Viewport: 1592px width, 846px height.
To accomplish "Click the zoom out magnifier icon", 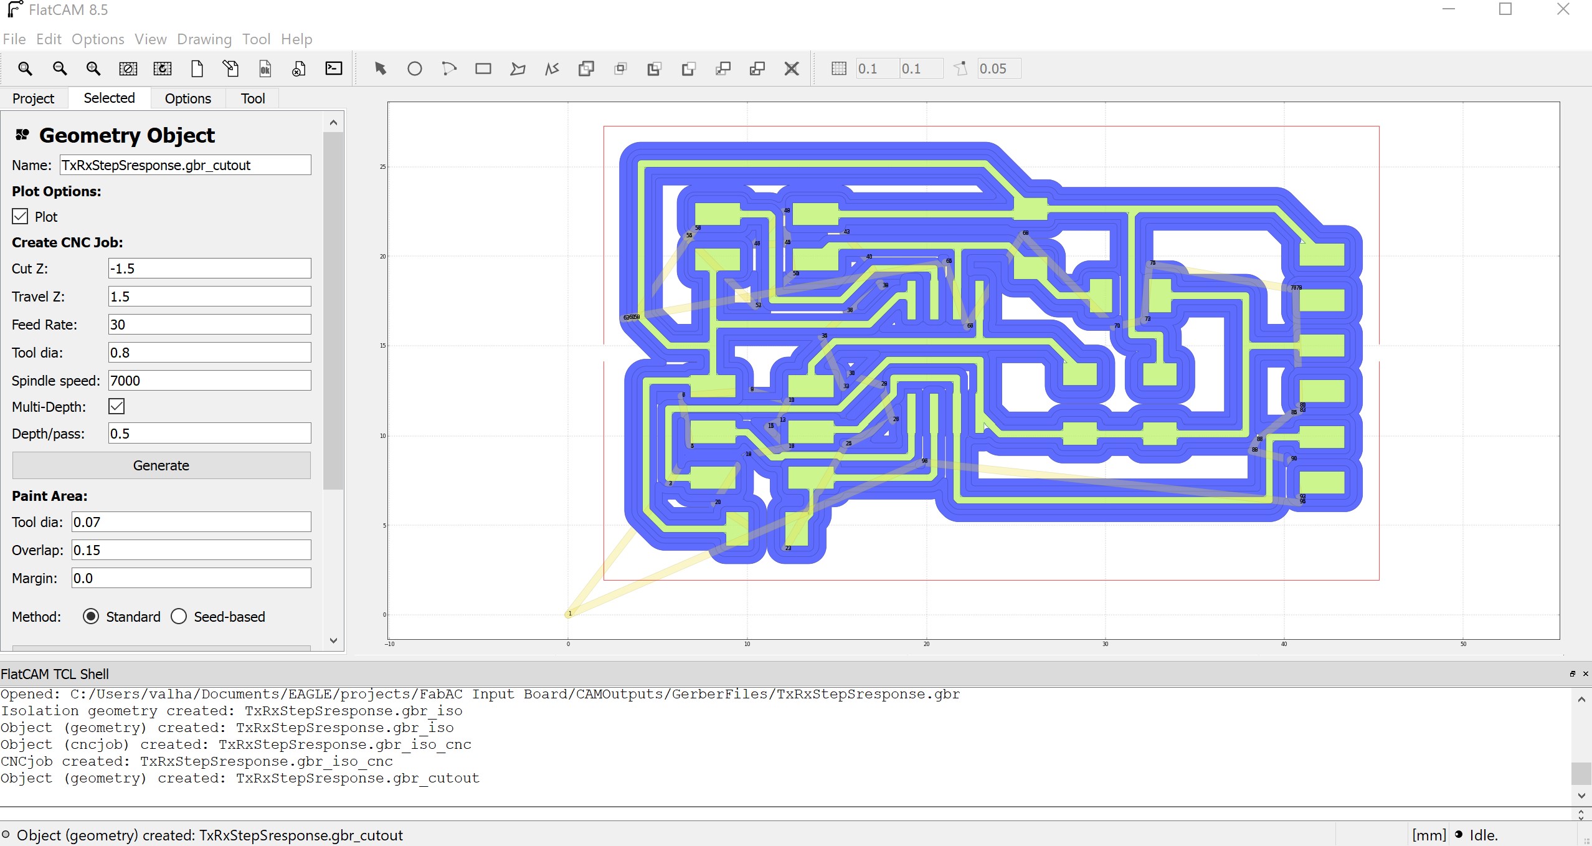I will 59,69.
